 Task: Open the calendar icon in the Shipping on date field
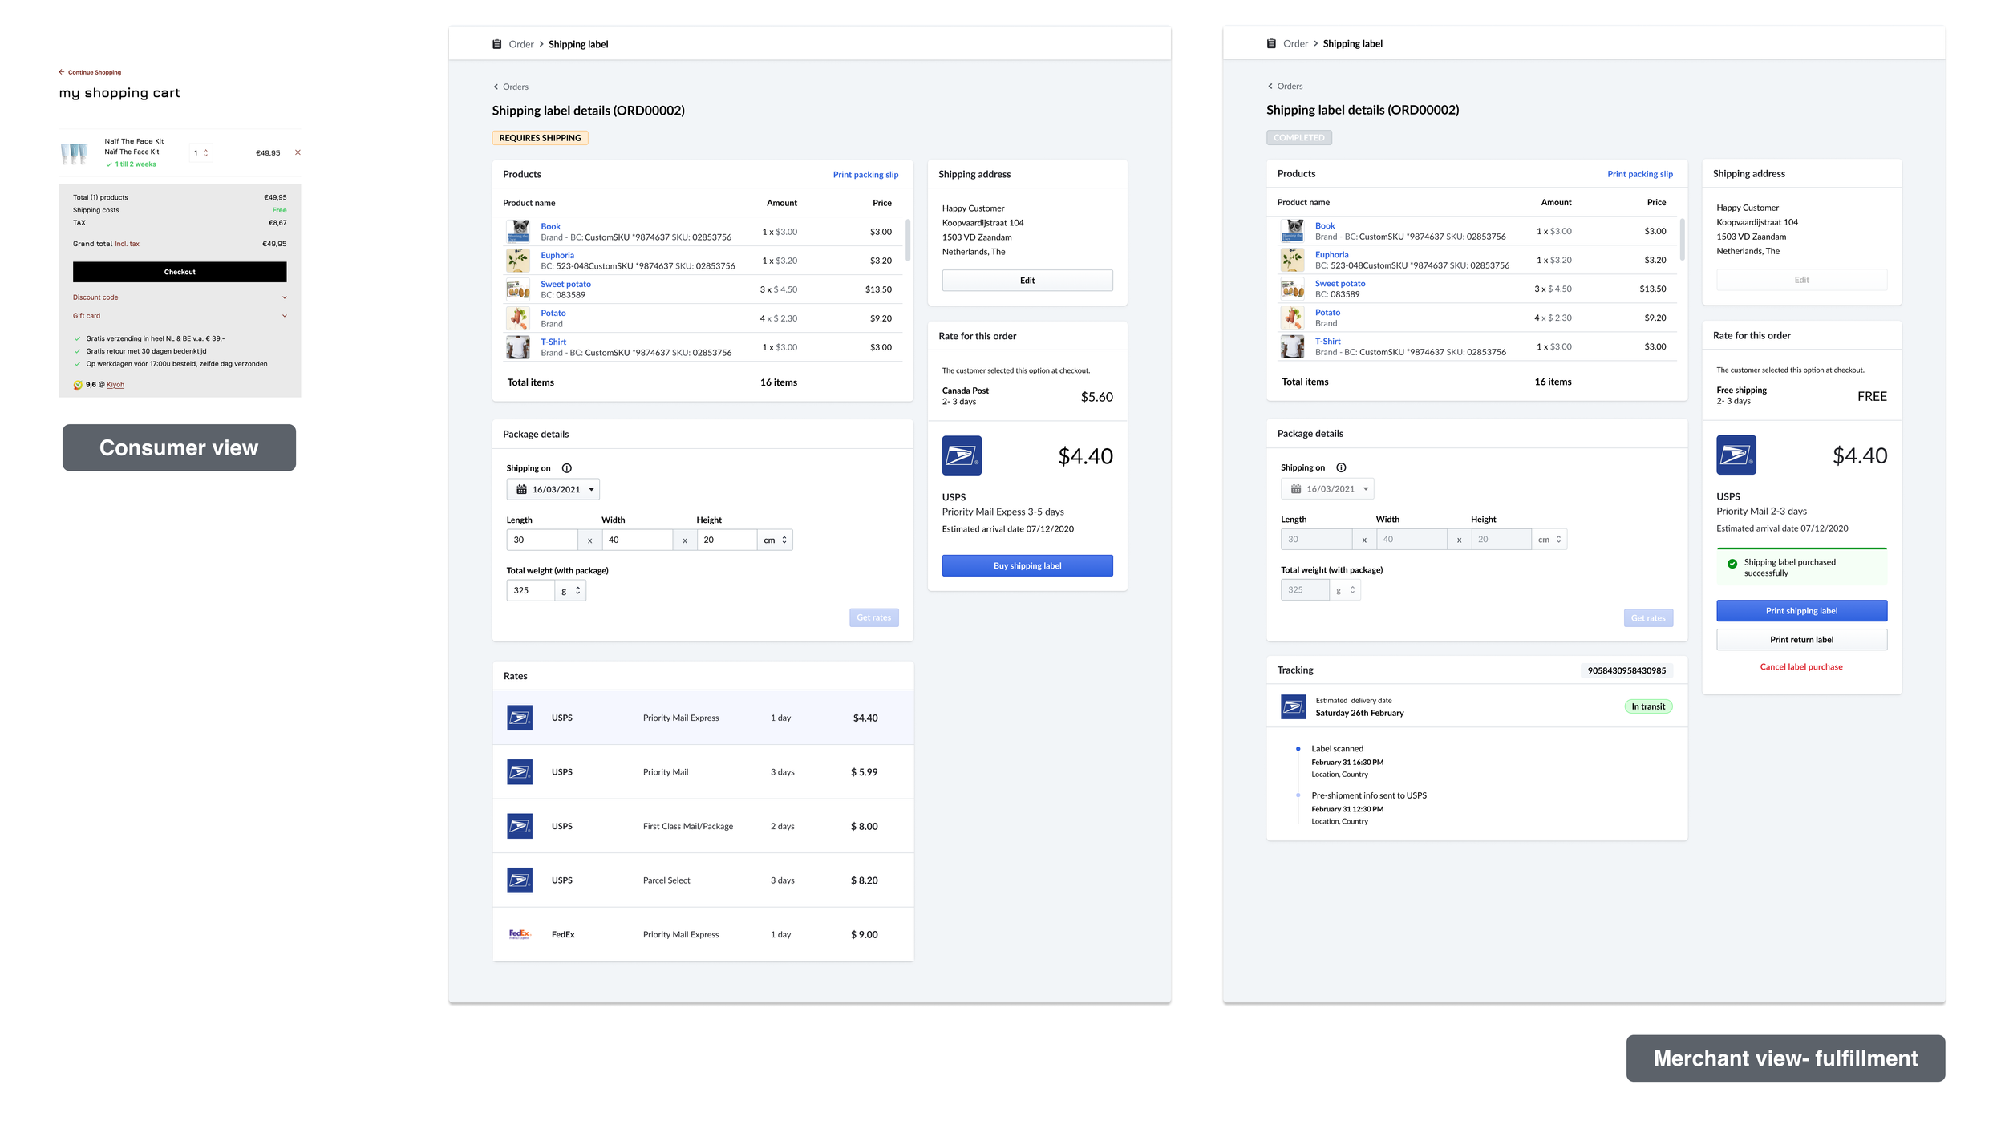click(520, 488)
